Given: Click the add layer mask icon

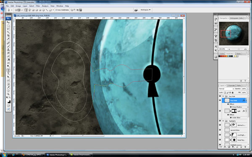Looking at the screenshot, I should [229, 147].
